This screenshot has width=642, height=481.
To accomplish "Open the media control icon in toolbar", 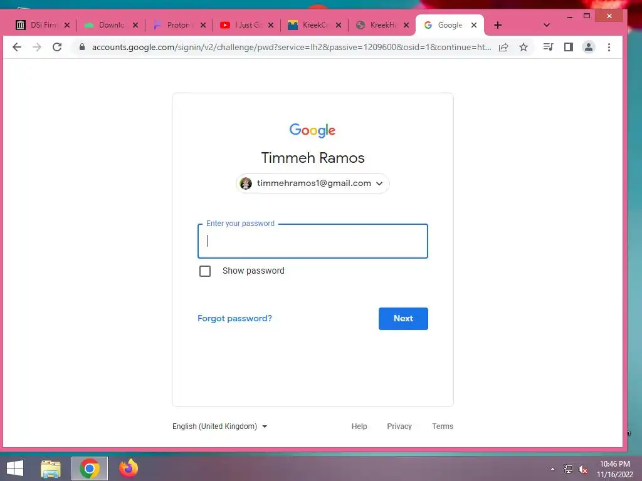I will (548, 47).
